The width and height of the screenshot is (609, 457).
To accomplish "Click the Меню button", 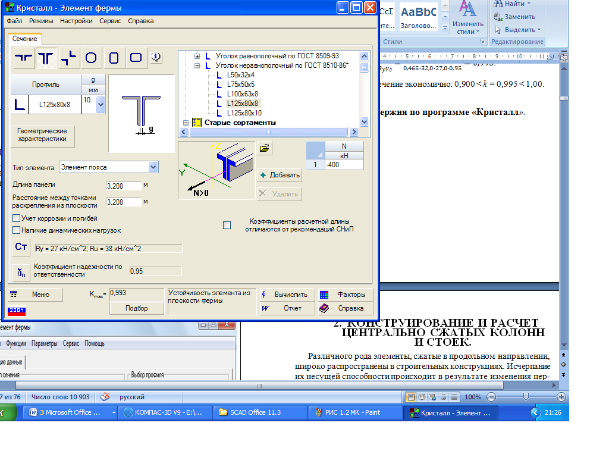I will pos(35,295).
